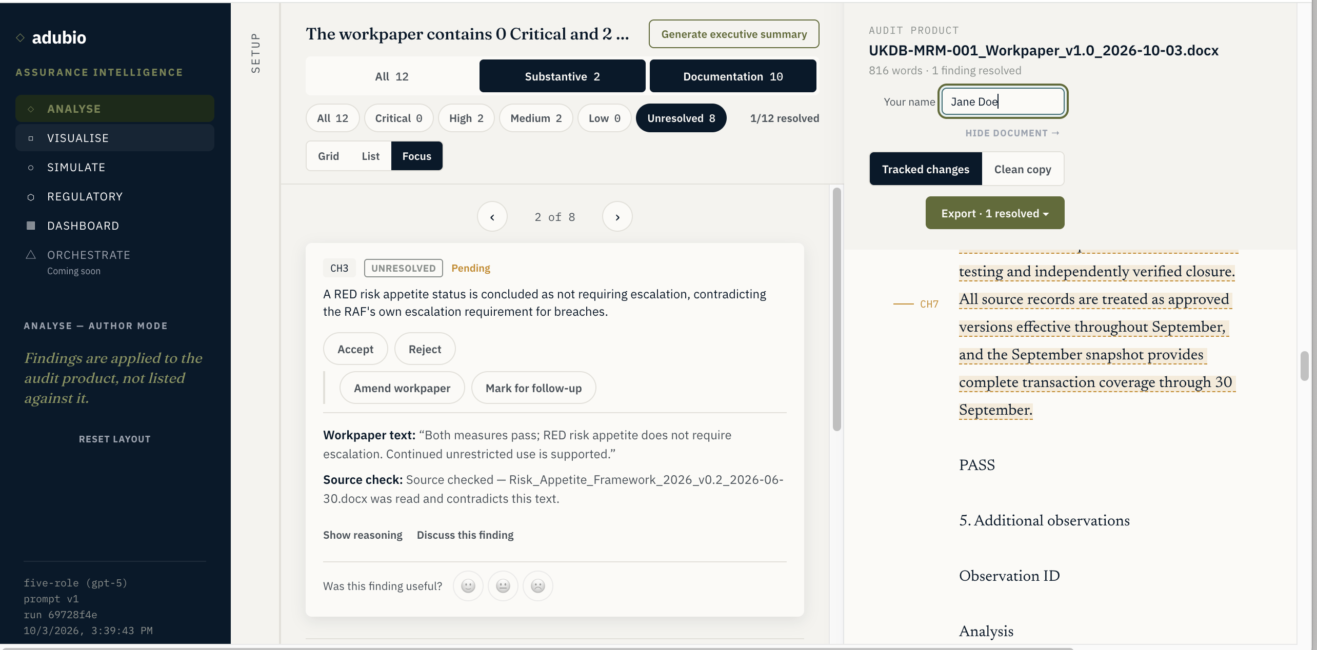This screenshot has height=650, width=1317.
Task: Click the CH7 marker in the document
Action: (929, 304)
